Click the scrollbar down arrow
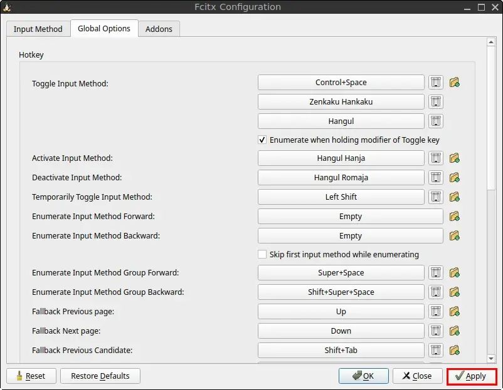Screen dimensions: 503x390 (491, 359)
